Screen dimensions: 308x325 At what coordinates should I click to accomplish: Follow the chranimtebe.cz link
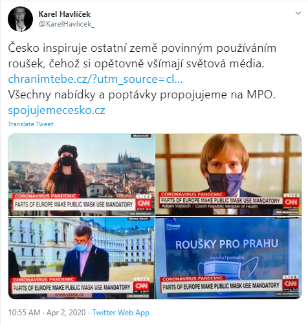point(95,79)
